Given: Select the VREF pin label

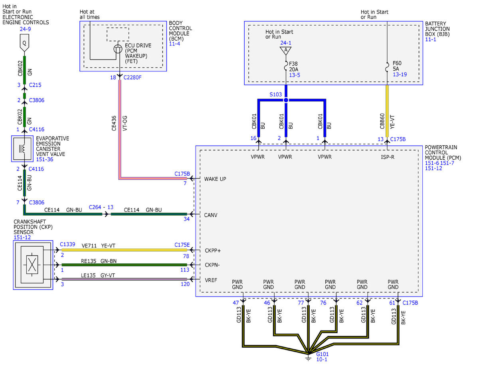Looking at the screenshot, I should point(210,279).
